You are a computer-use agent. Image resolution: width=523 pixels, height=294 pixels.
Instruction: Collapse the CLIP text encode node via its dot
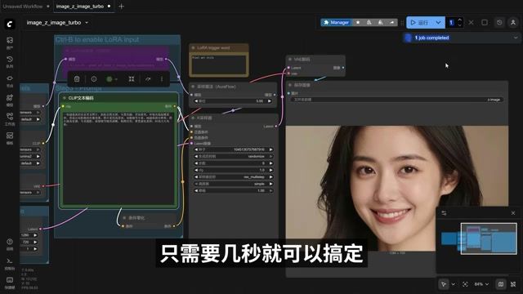(65, 98)
